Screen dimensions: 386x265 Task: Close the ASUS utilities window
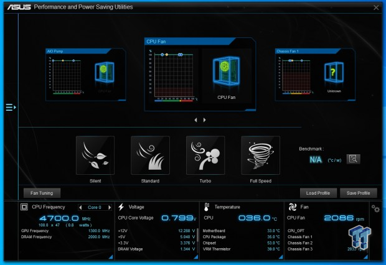(376, 7)
